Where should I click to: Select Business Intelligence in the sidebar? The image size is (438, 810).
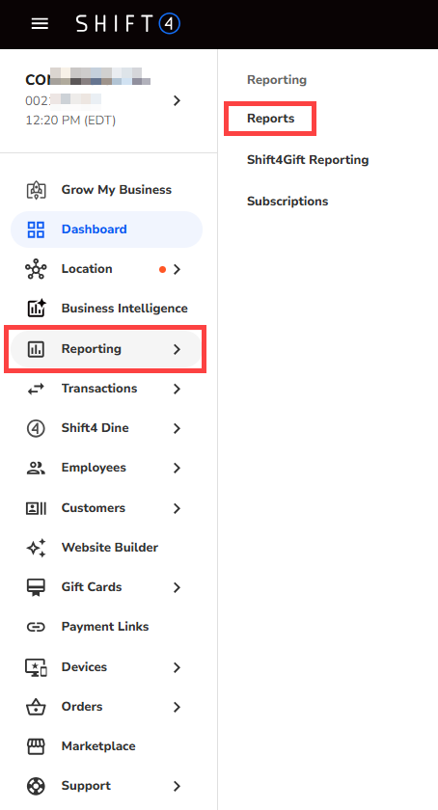124,309
